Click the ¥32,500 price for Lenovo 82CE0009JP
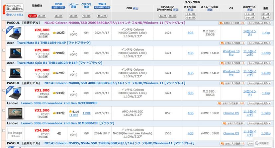Image resolution: width=275 pixels, height=148 pixels. coord(42,111)
